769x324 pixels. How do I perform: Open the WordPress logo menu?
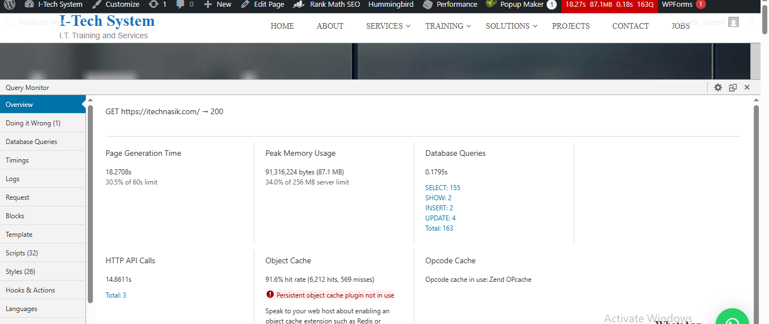[10, 4]
